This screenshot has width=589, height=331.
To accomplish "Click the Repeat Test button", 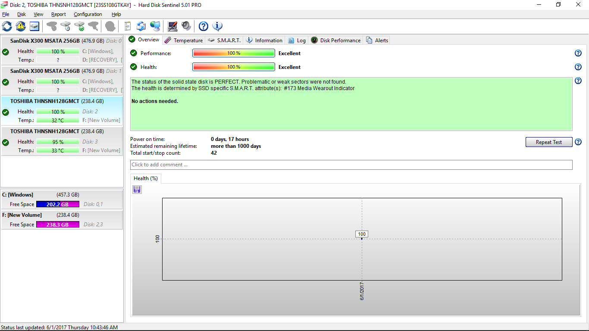I will (x=549, y=142).
